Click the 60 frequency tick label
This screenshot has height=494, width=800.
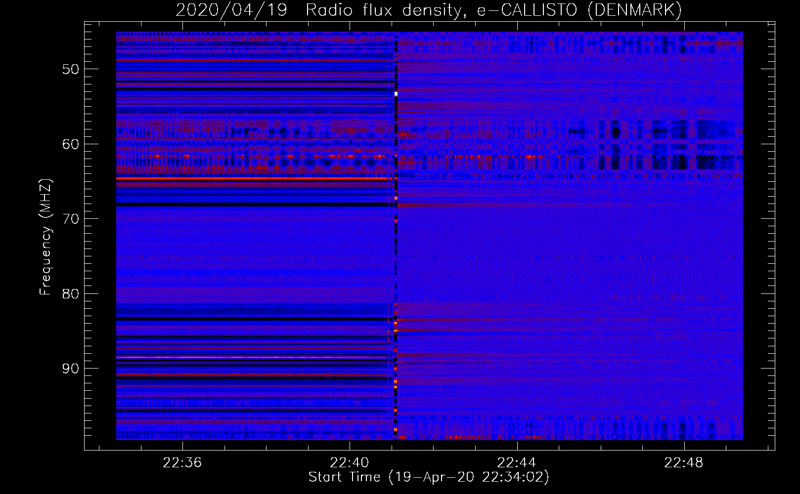point(71,144)
